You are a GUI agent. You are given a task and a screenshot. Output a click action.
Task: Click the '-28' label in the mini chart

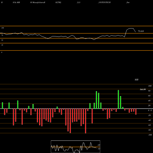tap(99, 145)
